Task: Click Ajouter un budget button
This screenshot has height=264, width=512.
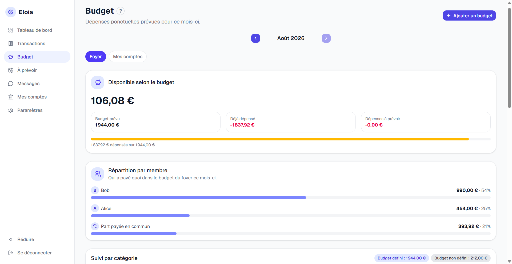Action: (x=469, y=15)
